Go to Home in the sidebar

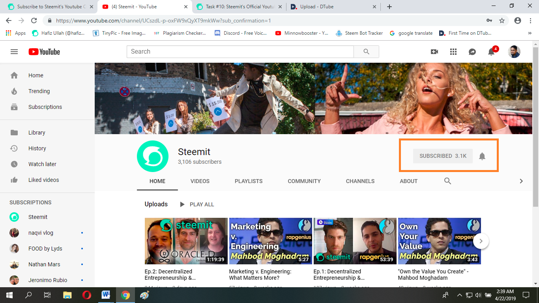tap(47, 75)
